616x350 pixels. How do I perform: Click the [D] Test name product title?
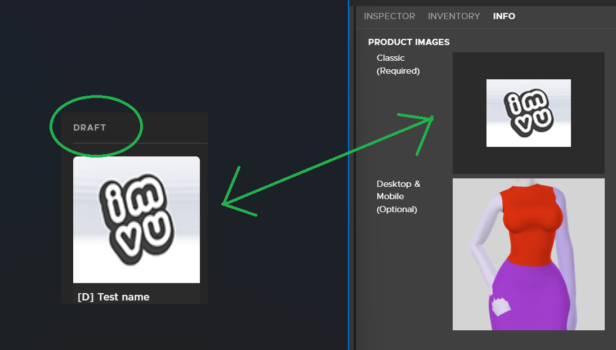(x=114, y=297)
